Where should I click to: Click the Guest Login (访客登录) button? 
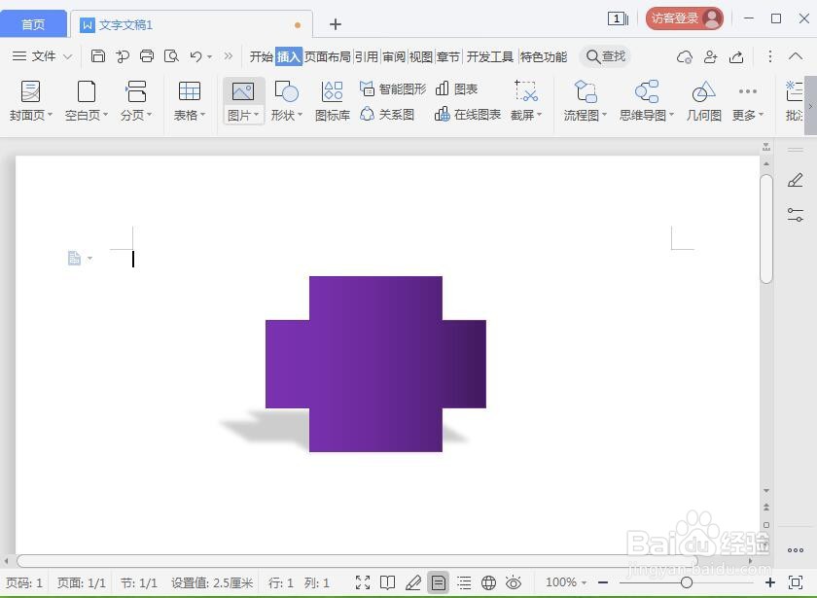(684, 18)
